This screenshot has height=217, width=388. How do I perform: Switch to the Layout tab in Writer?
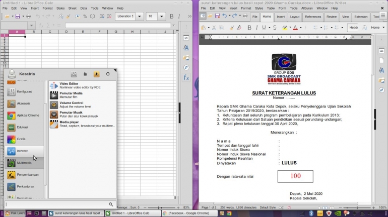point(295,17)
